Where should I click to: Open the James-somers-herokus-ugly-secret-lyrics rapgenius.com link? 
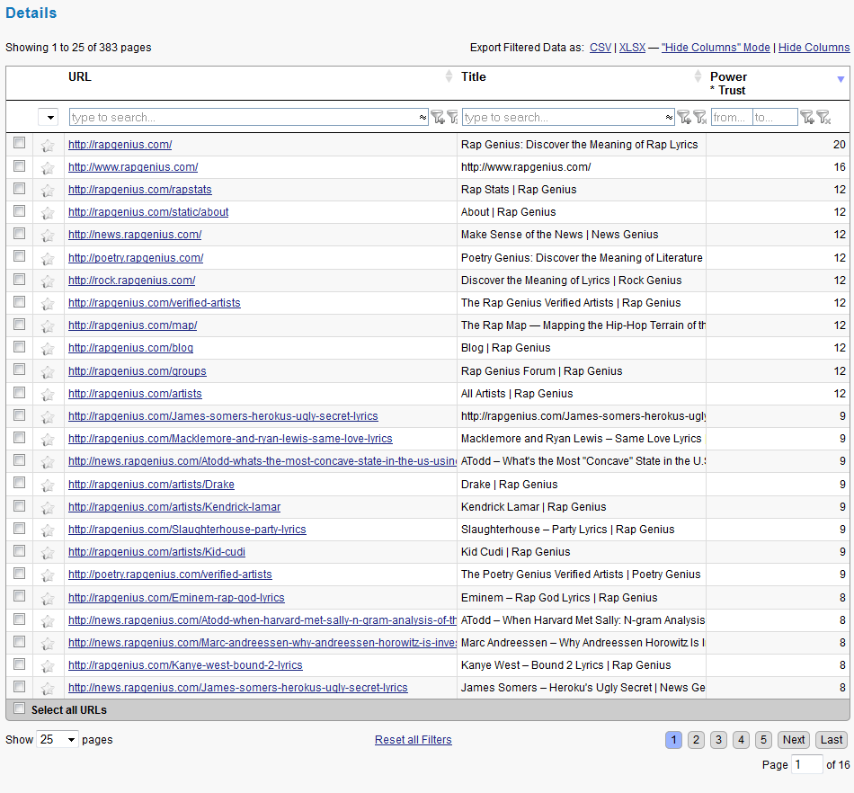click(223, 416)
